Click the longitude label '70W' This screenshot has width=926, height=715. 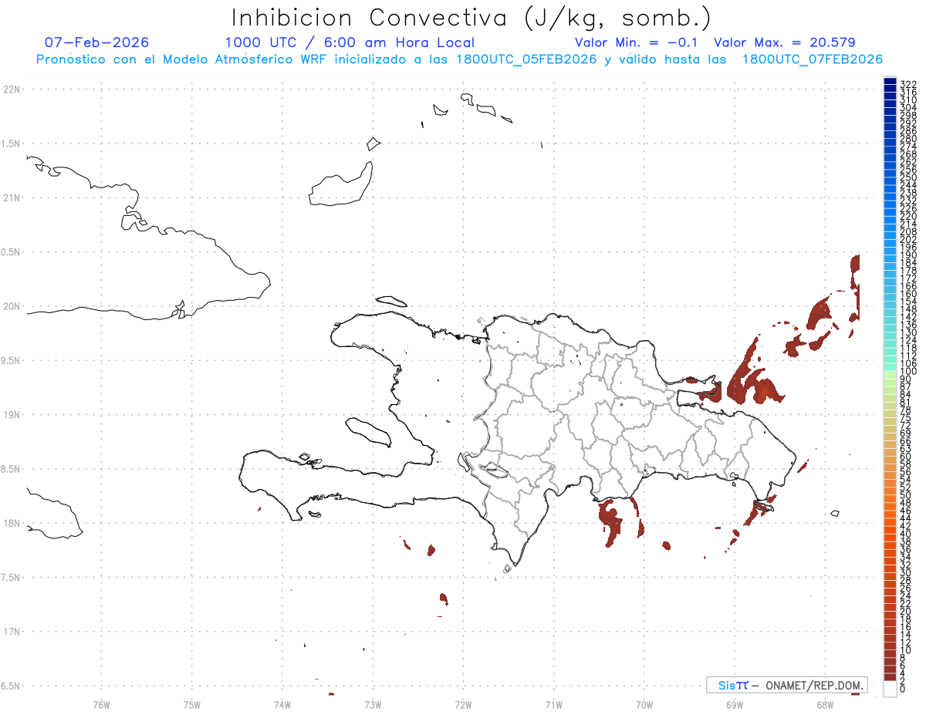pyautogui.click(x=644, y=704)
